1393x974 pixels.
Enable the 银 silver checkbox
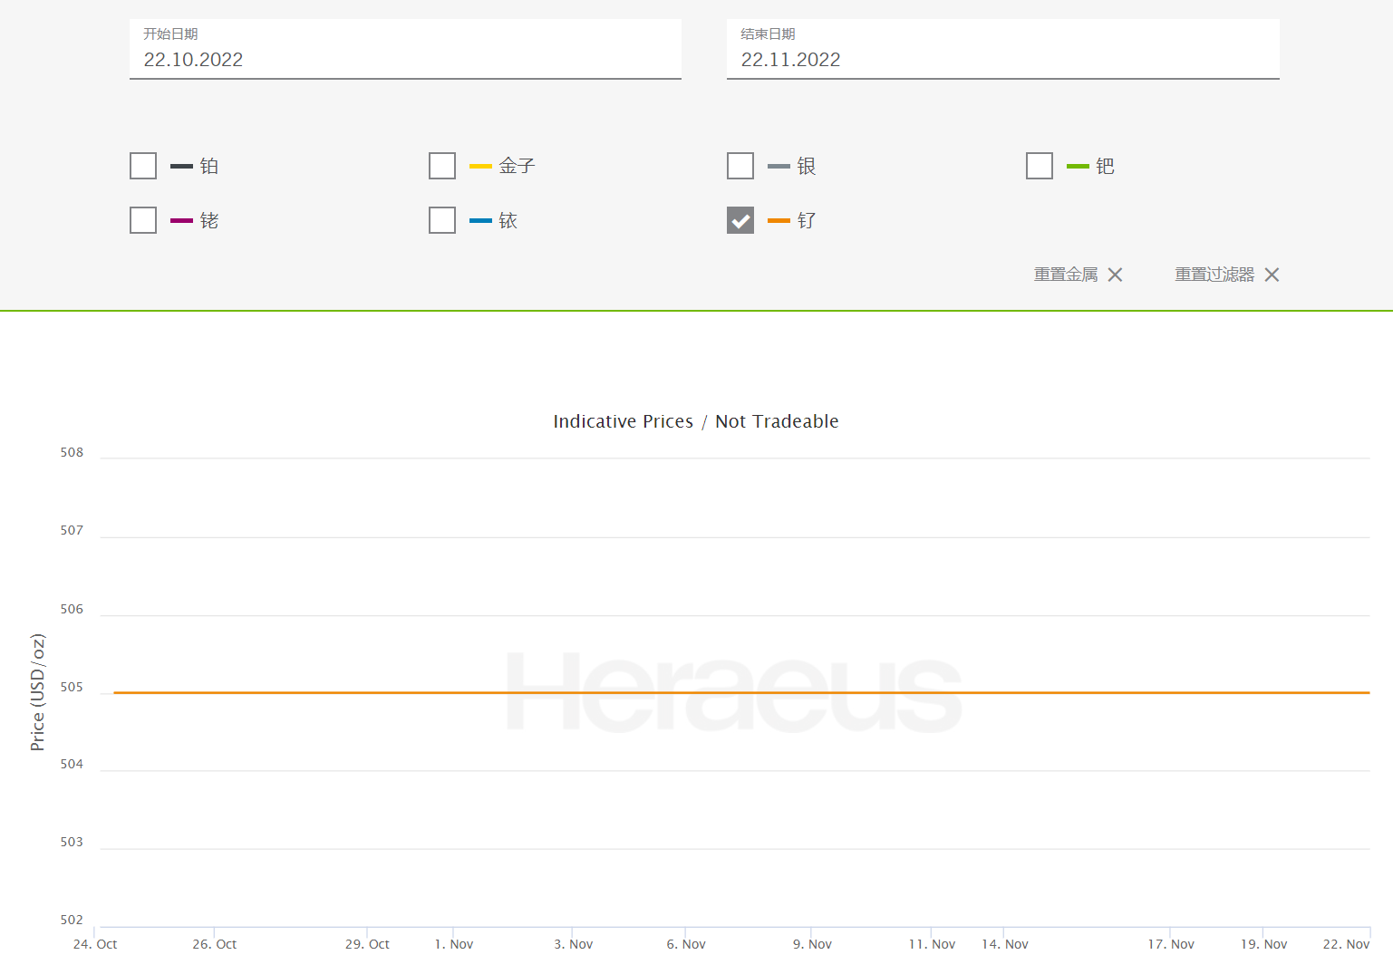[740, 166]
